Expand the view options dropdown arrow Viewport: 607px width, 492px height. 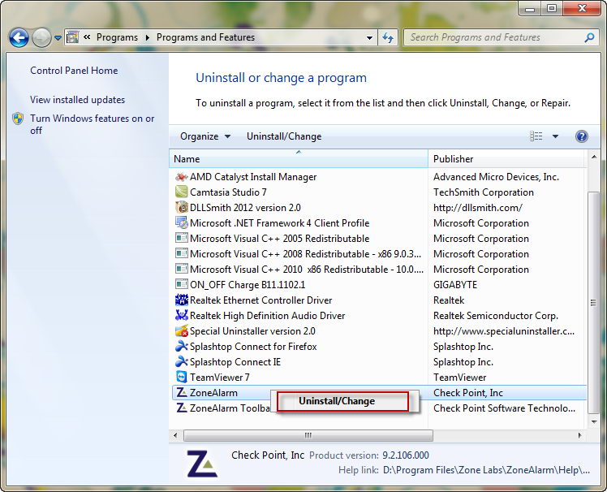click(x=555, y=136)
